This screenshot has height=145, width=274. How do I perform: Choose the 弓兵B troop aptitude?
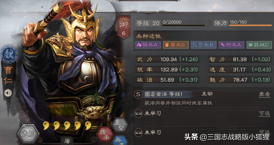(203, 45)
